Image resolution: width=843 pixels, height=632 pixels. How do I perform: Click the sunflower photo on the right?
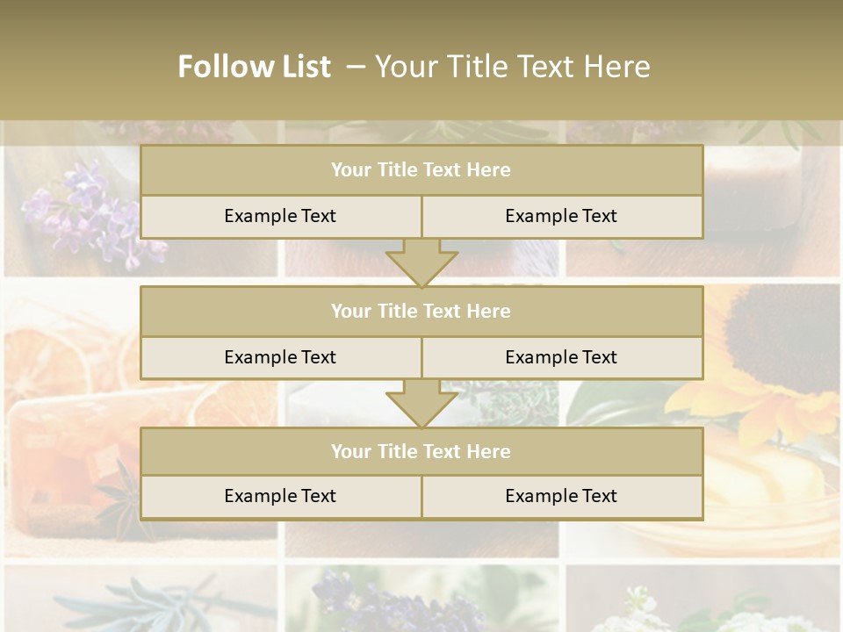tap(773, 351)
